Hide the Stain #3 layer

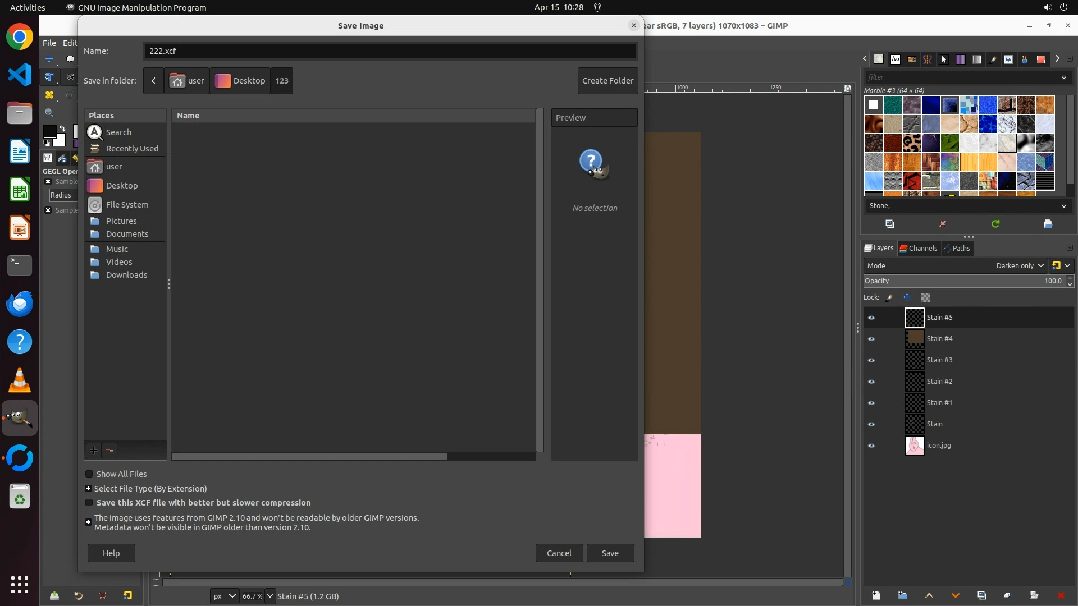click(x=871, y=360)
